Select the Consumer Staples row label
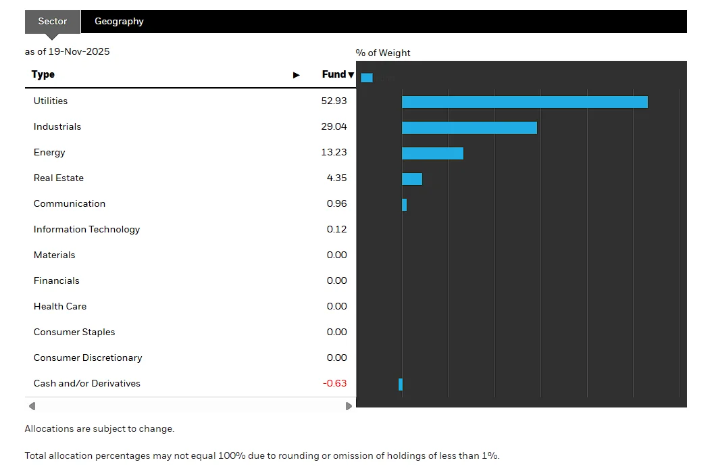The width and height of the screenshot is (712, 471). point(74,332)
